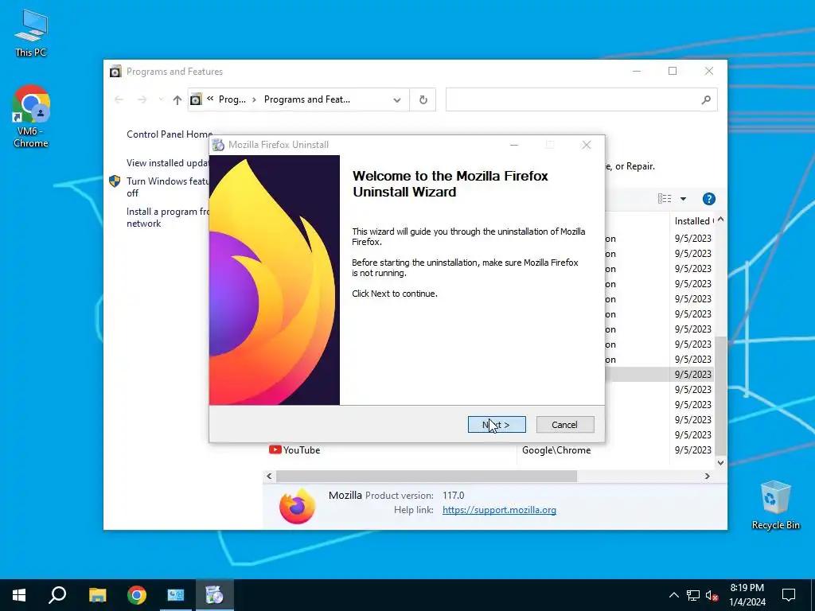
Task: Click the Product version value 117.0
Action: pyautogui.click(x=453, y=495)
